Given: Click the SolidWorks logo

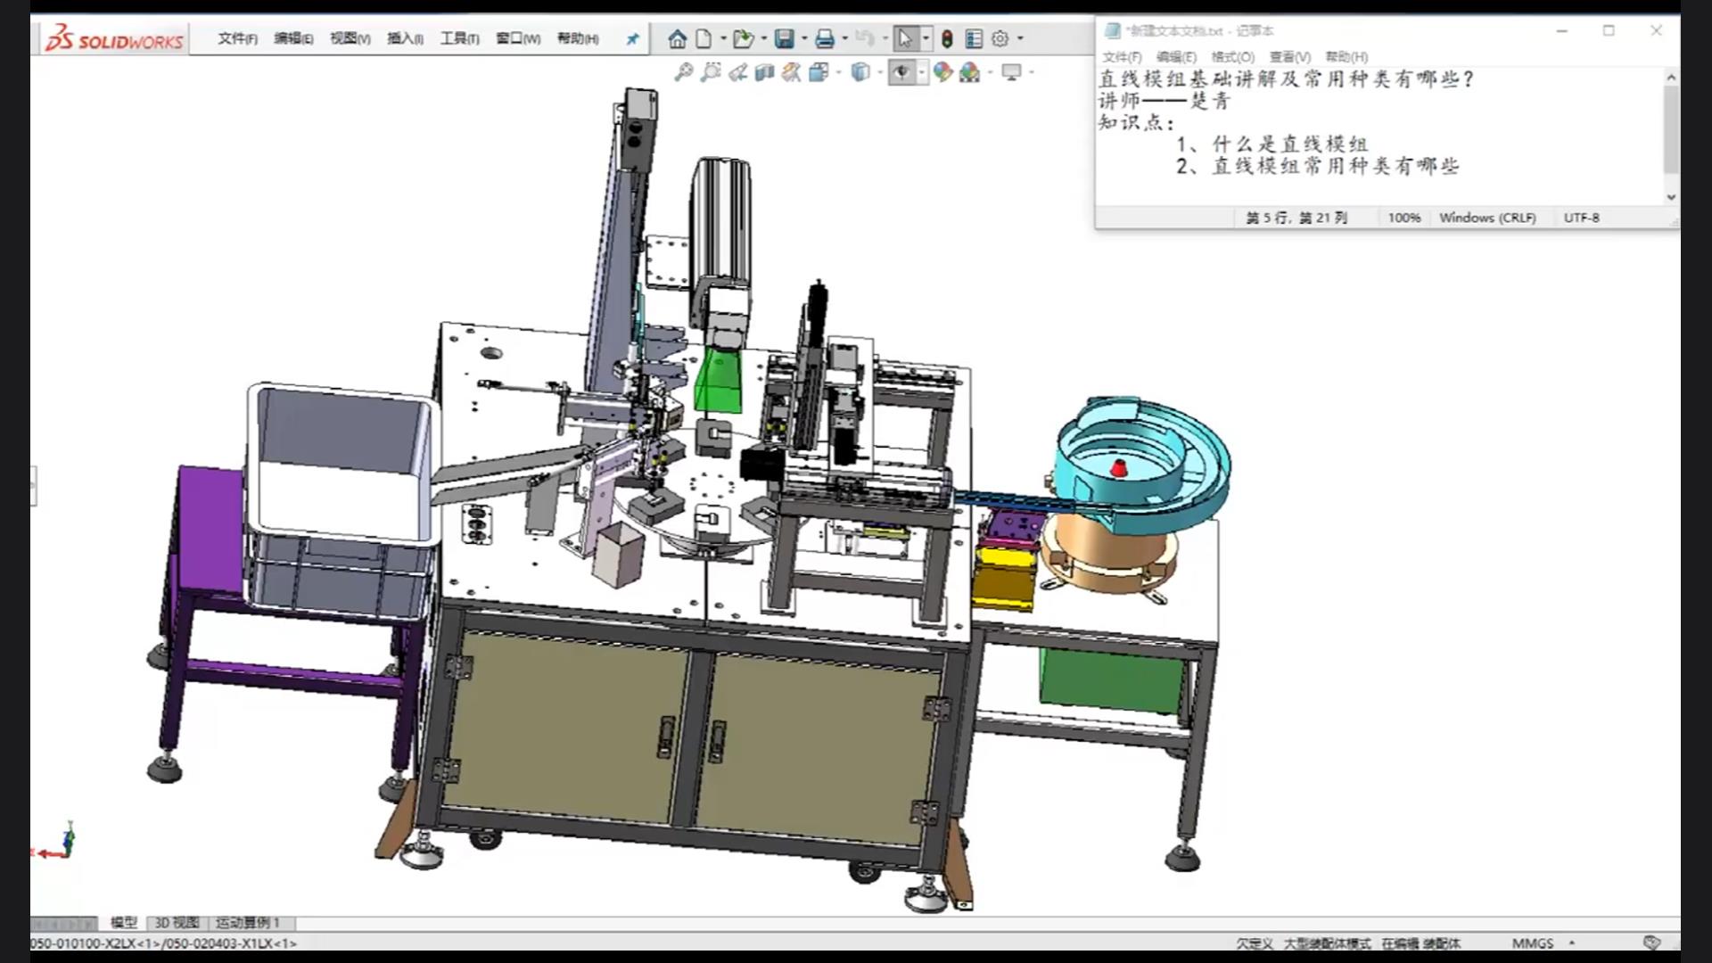Looking at the screenshot, I should [114, 39].
